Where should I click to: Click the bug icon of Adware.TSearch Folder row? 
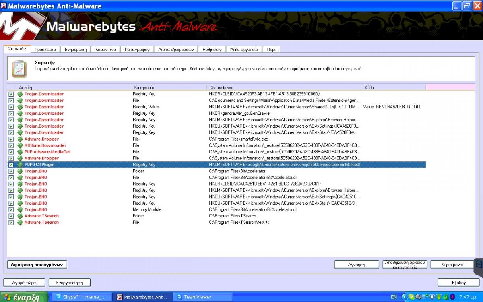pyautogui.click(x=20, y=216)
